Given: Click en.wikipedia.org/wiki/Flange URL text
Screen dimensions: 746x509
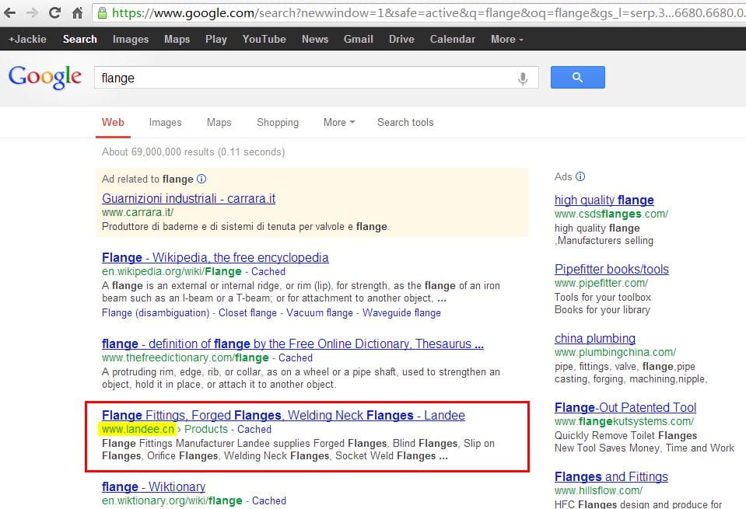Looking at the screenshot, I should (x=172, y=271).
